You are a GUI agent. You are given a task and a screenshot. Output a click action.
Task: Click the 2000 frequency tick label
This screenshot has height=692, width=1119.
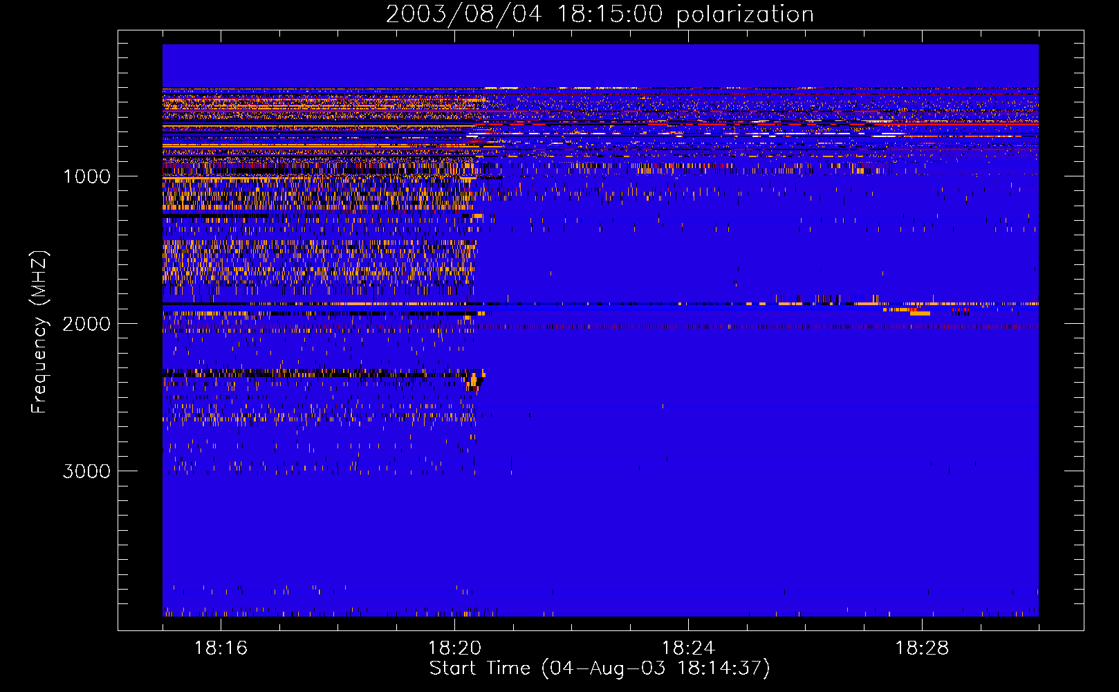tap(86, 324)
